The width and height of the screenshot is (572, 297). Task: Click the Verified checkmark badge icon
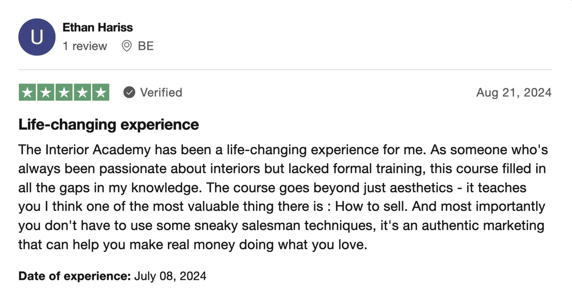(129, 92)
